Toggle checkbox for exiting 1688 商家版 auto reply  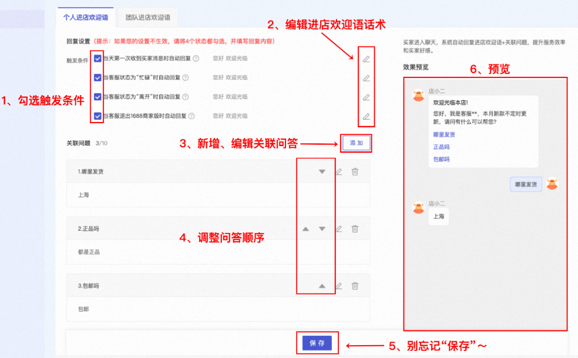[x=98, y=116]
